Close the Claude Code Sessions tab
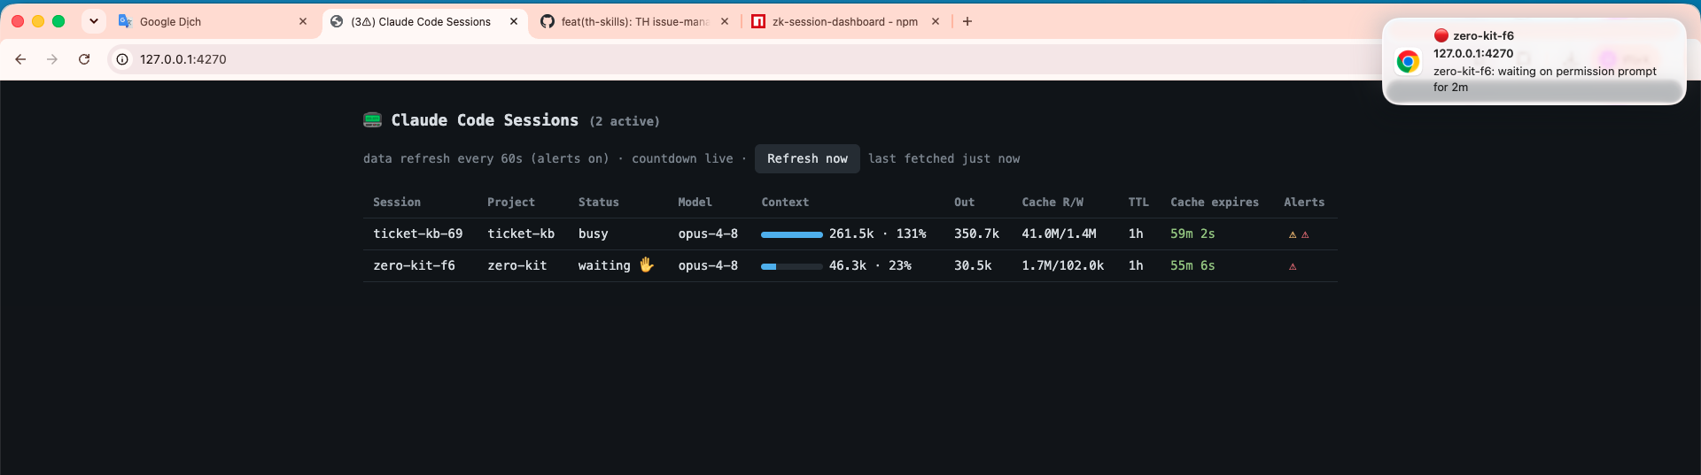This screenshot has width=1701, height=475. click(x=514, y=21)
